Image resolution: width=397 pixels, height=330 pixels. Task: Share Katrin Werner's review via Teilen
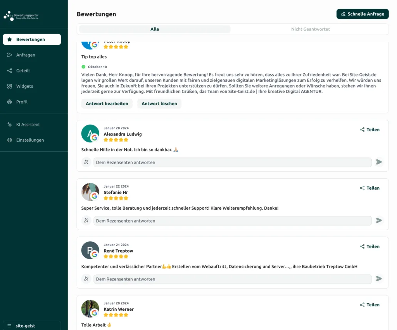click(x=369, y=305)
